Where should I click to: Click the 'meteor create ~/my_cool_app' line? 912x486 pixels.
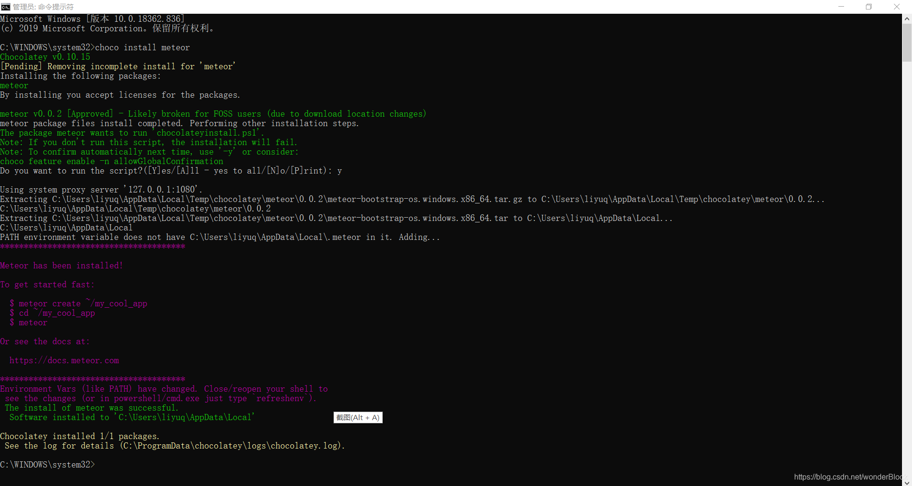pyautogui.click(x=78, y=303)
